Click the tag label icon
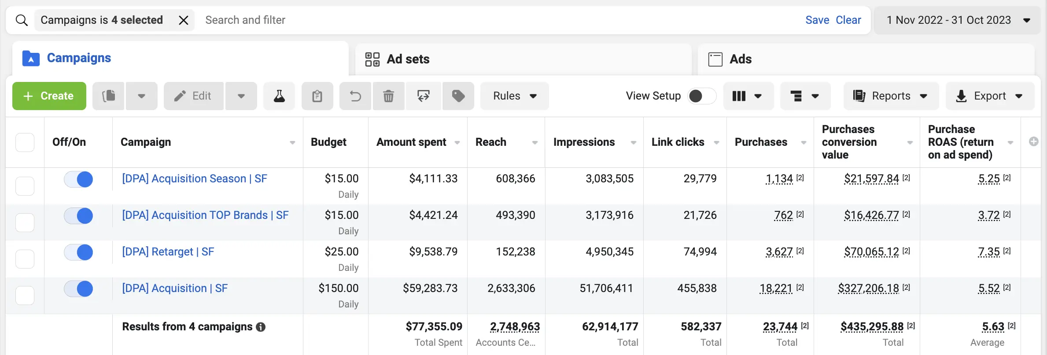This screenshot has height=355, width=1047. pyautogui.click(x=458, y=96)
